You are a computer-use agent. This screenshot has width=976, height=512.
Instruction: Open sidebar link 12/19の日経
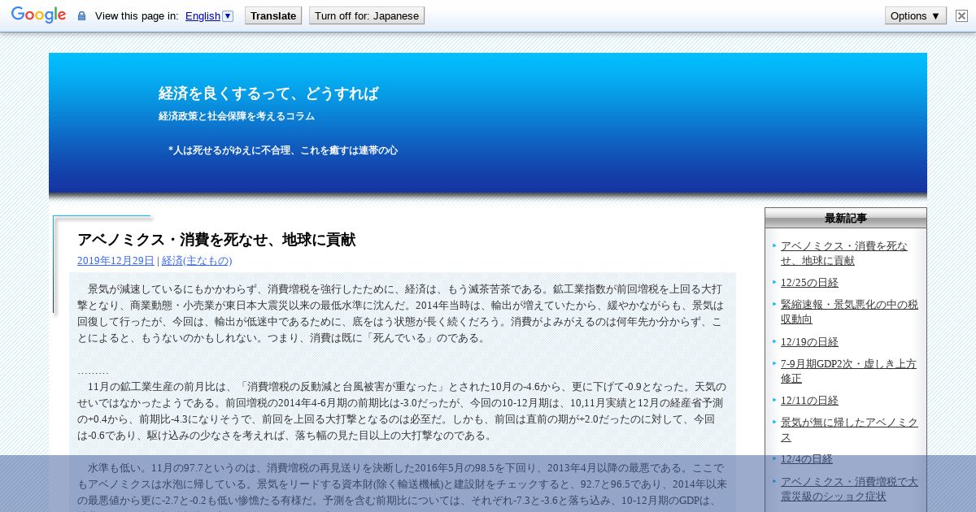coord(809,342)
